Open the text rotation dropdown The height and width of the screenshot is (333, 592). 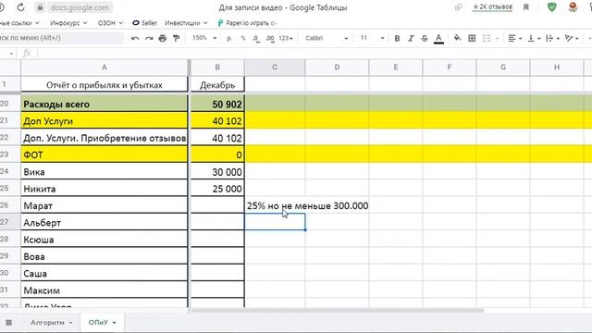click(x=572, y=38)
